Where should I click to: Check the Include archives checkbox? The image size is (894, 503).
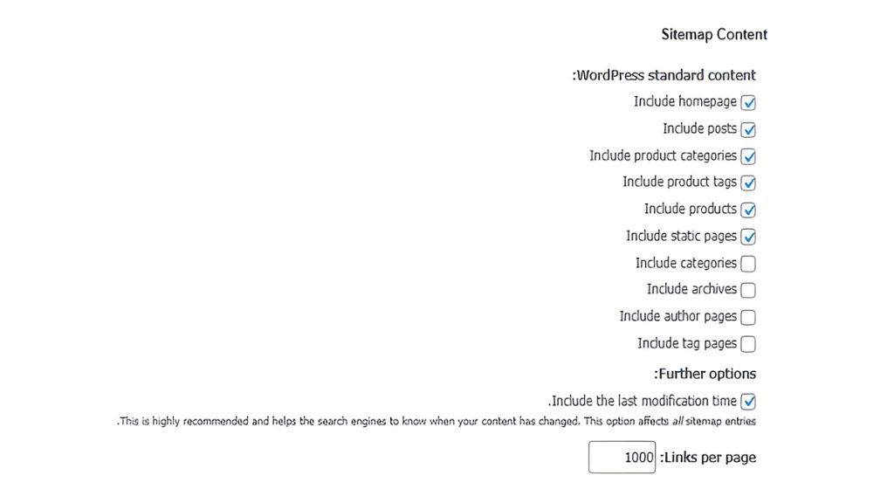click(748, 290)
